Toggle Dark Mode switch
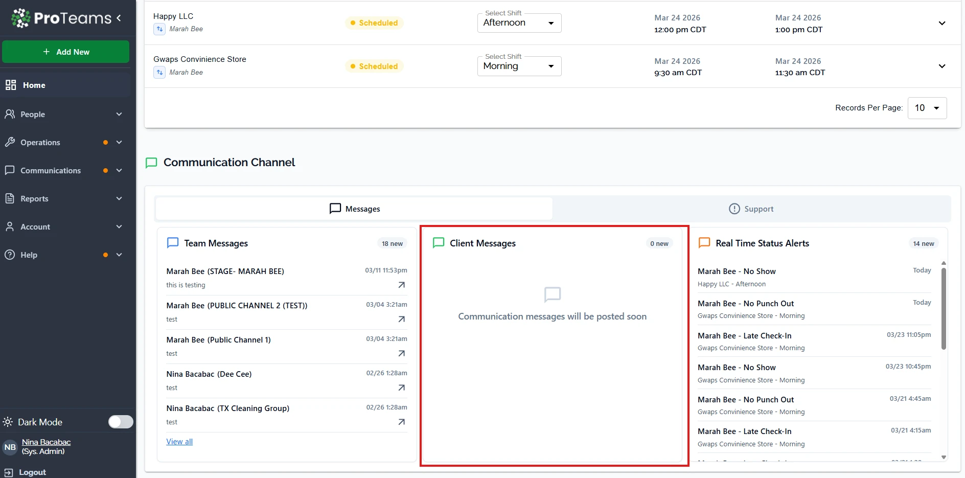The image size is (965, 478). [x=121, y=422]
